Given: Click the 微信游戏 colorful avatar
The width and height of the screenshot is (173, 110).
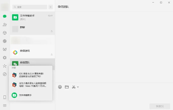Looking at the screenshot, I should coord(15,52).
